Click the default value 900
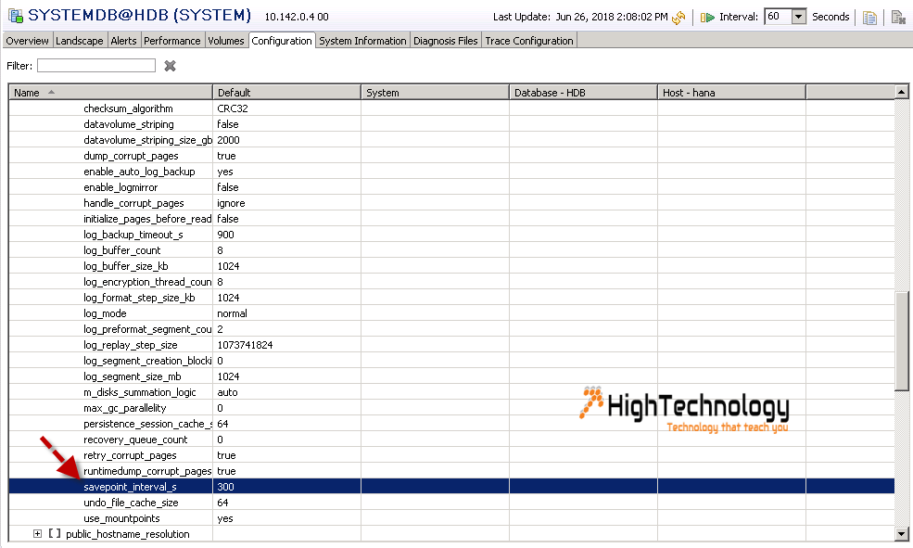The image size is (913, 548). 225,235
